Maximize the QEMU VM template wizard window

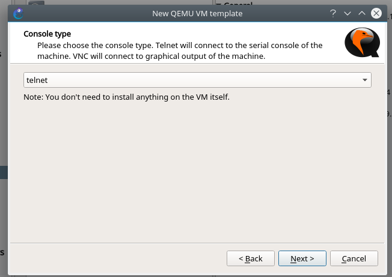[361, 13]
